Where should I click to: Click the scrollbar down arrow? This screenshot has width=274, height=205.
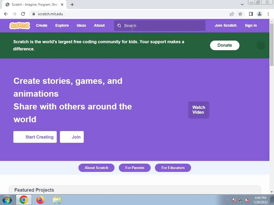(272, 192)
